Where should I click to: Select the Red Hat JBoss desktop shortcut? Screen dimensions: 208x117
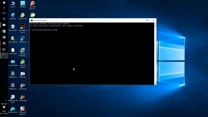32,5
